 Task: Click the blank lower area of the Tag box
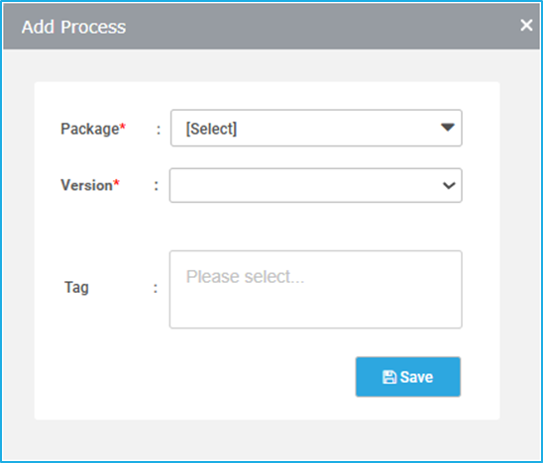click(x=315, y=310)
